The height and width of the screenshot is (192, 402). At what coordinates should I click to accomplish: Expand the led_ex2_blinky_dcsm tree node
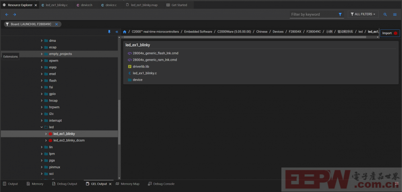point(46,141)
